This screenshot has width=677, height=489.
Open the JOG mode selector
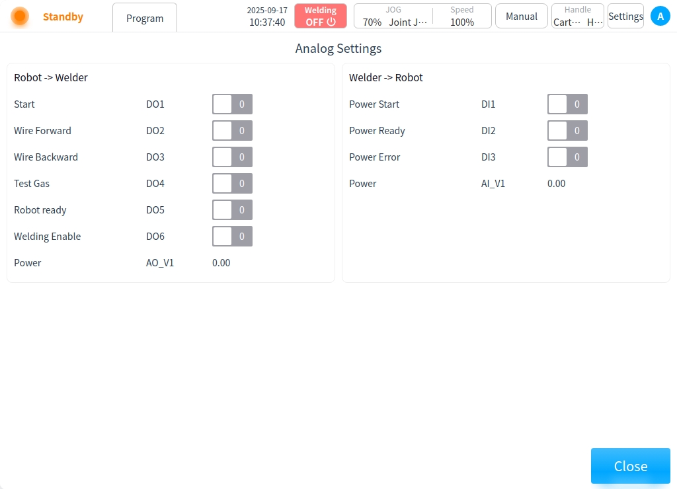click(394, 17)
